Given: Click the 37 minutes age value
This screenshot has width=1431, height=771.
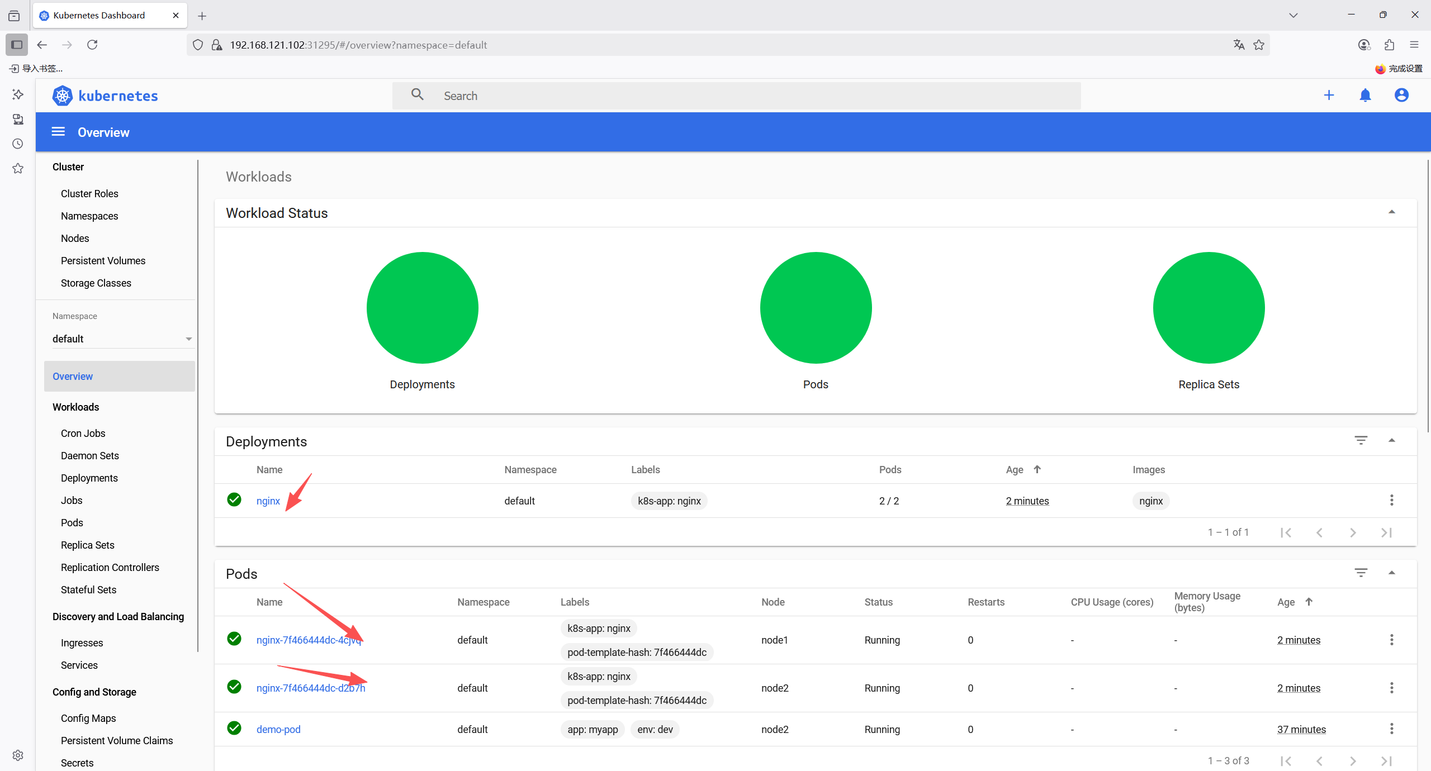Looking at the screenshot, I should point(1301,729).
